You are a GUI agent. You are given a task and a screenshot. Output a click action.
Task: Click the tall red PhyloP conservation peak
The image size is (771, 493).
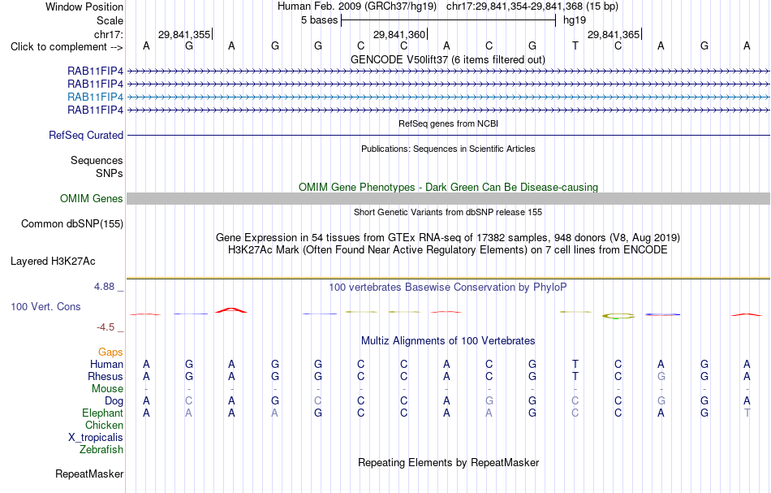tap(231, 310)
